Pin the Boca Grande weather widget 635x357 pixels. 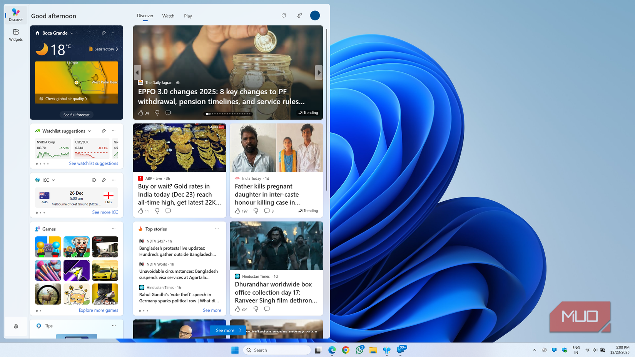(x=104, y=33)
